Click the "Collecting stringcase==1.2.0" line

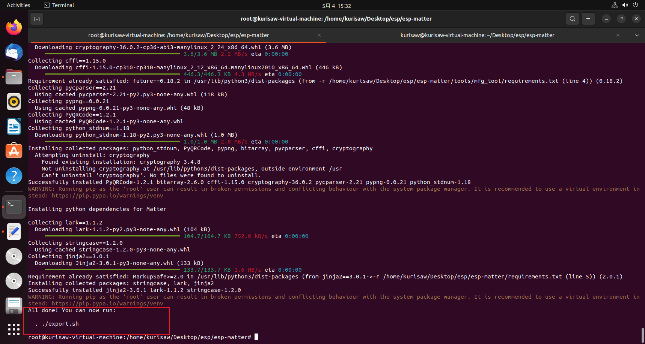pos(75,243)
